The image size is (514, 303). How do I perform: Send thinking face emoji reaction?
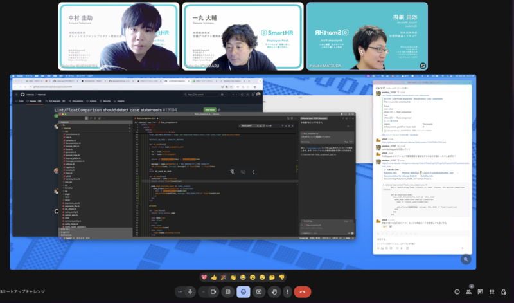272,277
